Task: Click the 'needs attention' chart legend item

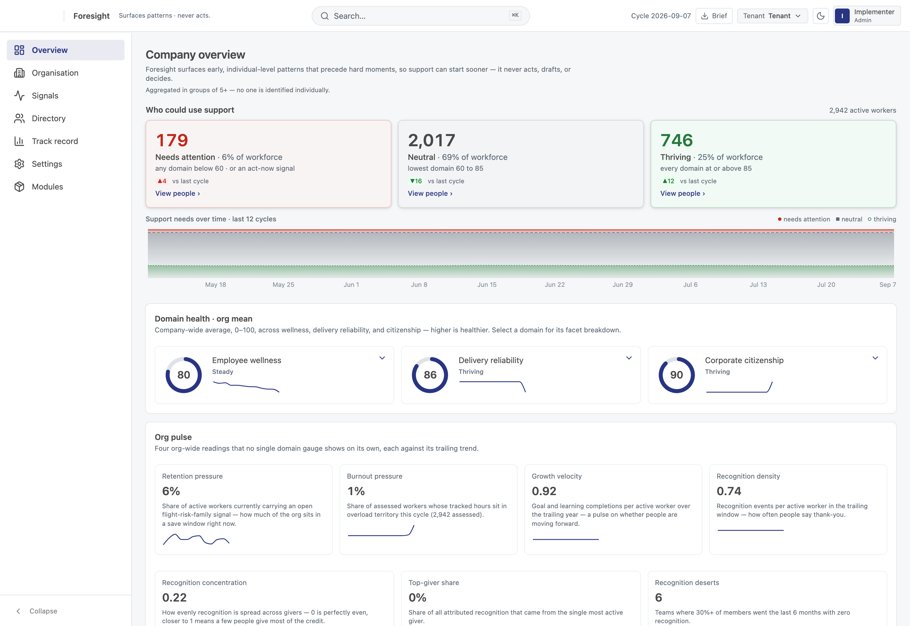Action: (x=804, y=219)
